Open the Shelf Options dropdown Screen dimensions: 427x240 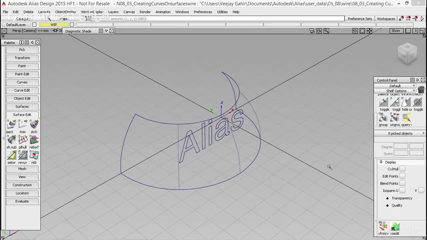tap(395, 91)
